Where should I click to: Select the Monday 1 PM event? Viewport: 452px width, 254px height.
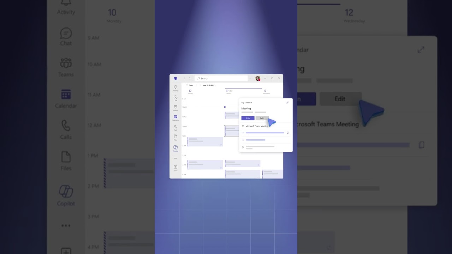pyautogui.click(x=205, y=141)
